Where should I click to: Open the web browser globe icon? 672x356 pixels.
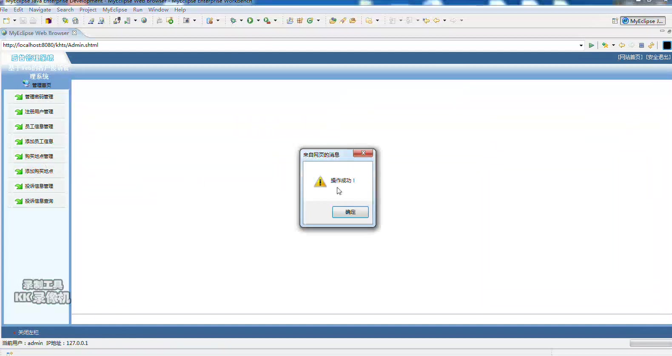tap(144, 20)
